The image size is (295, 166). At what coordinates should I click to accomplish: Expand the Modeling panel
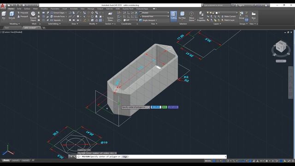tap(14, 24)
